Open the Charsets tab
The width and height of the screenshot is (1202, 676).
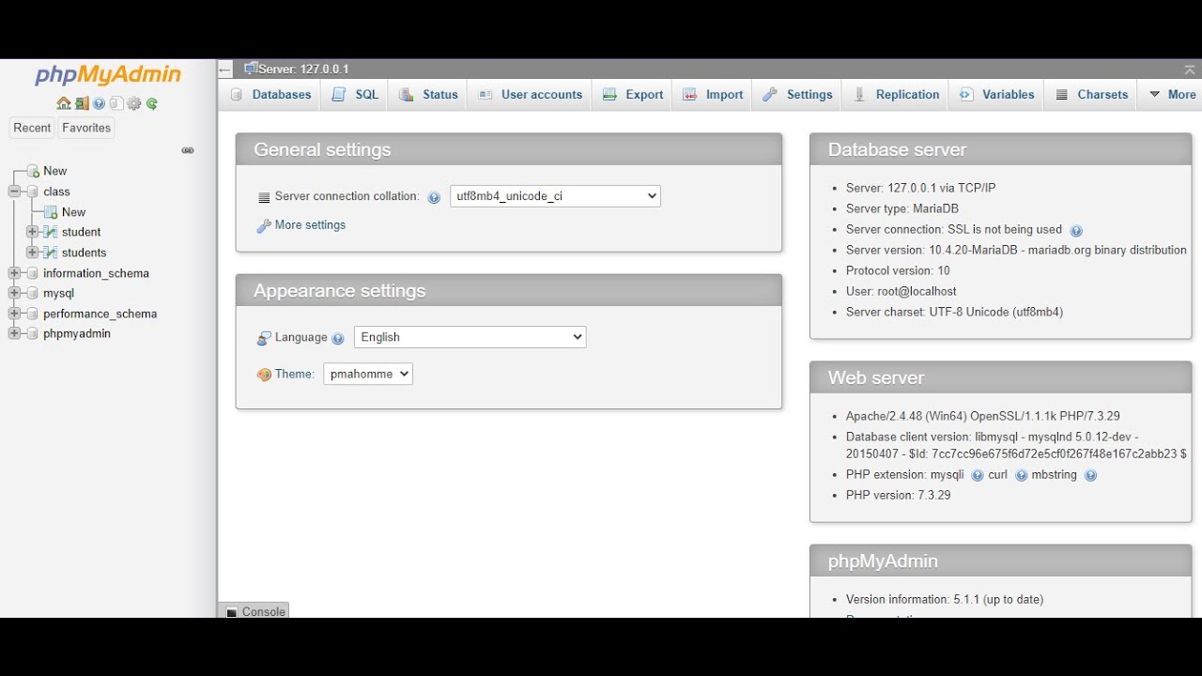[x=1091, y=95]
